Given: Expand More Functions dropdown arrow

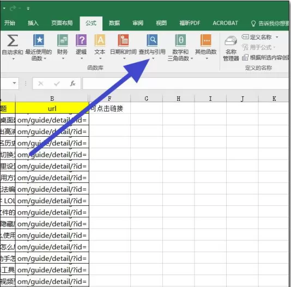Looking at the screenshot, I should pyautogui.click(x=207, y=58).
